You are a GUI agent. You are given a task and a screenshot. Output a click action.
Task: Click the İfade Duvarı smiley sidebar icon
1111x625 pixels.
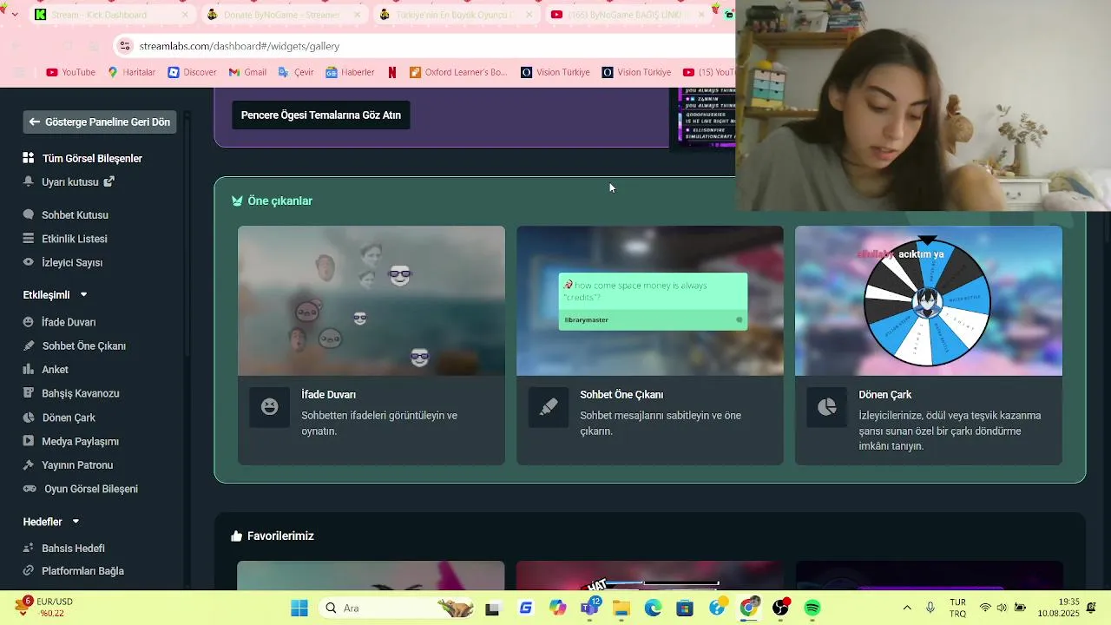pyautogui.click(x=29, y=322)
